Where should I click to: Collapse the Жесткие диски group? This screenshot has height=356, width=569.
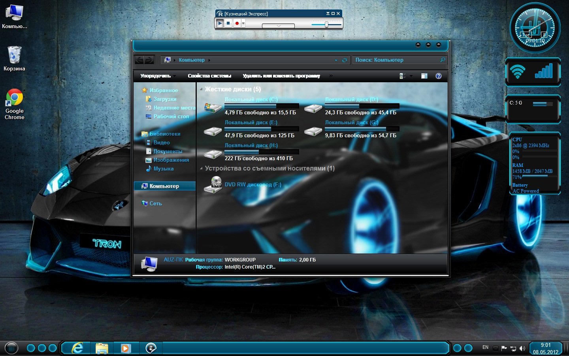pyautogui.click(x=201, y=89)
